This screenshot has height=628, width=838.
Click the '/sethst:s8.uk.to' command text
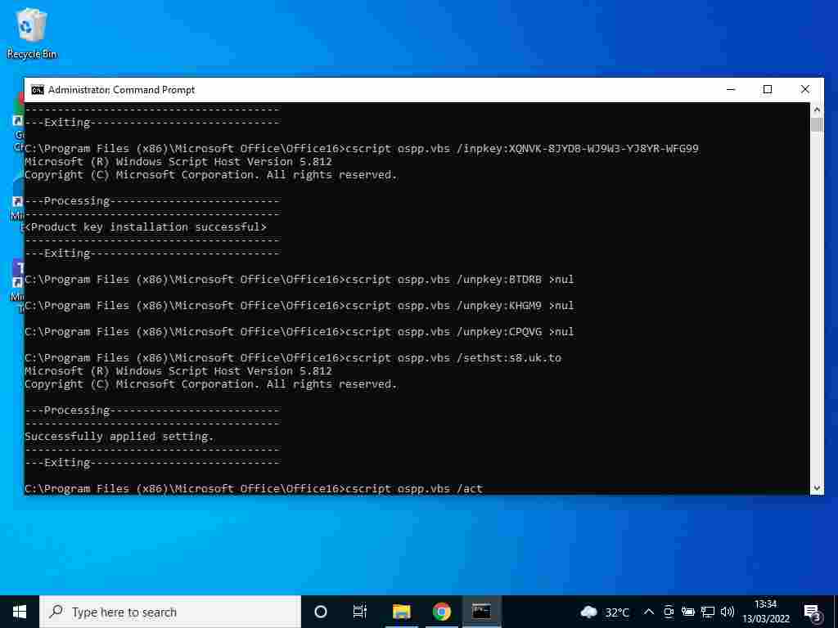coord(509,358)
